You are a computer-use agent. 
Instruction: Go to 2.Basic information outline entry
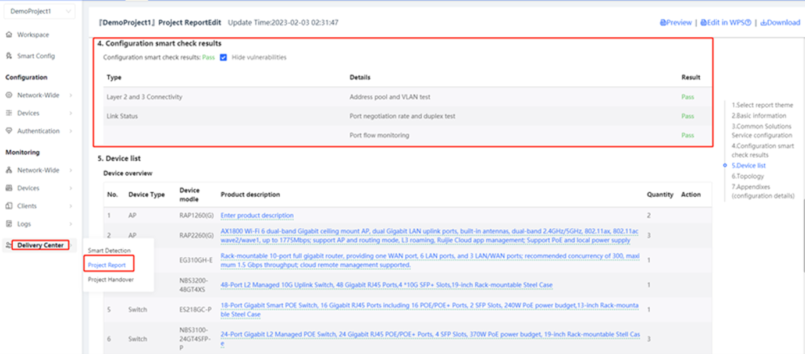click(x=758, y=116)
